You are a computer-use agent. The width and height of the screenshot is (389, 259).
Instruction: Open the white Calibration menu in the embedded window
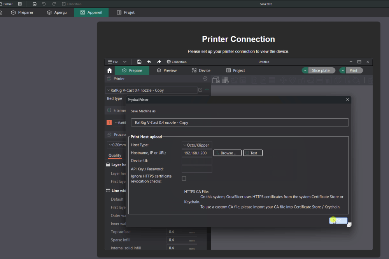click(177, 62)
